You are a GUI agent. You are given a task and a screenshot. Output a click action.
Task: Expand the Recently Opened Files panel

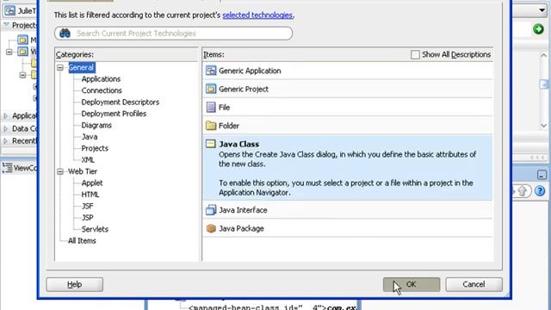6,141
